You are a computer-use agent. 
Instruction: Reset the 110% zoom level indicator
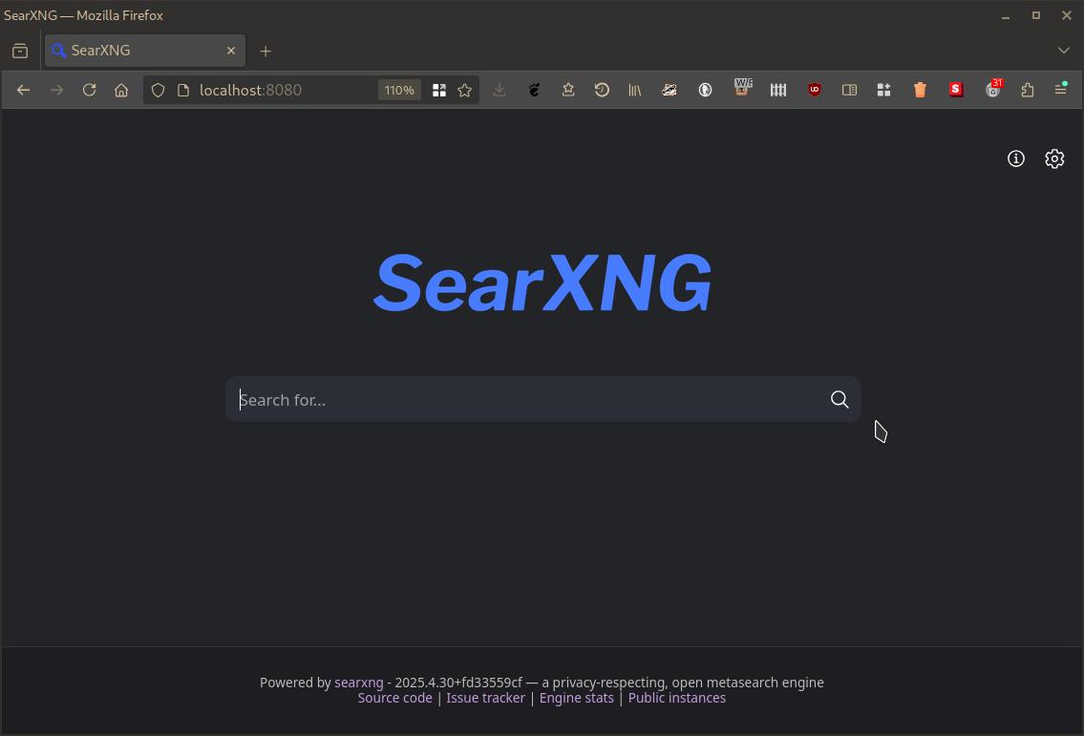point(399,90)
